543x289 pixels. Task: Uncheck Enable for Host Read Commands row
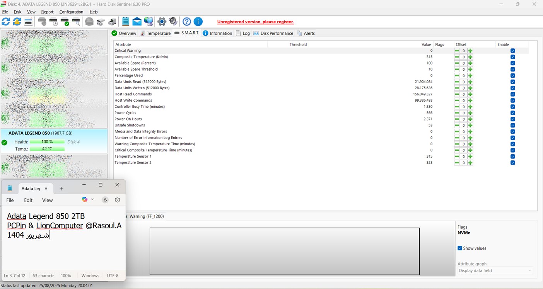(x=512, y=94)
